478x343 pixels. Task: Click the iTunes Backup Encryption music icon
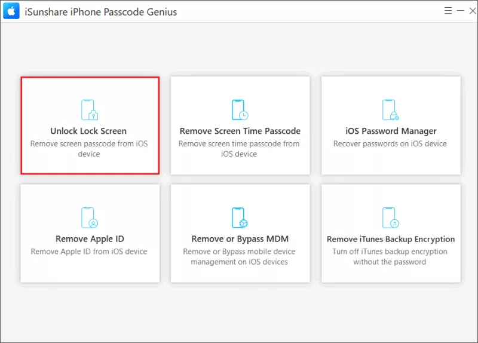[391, 218]
